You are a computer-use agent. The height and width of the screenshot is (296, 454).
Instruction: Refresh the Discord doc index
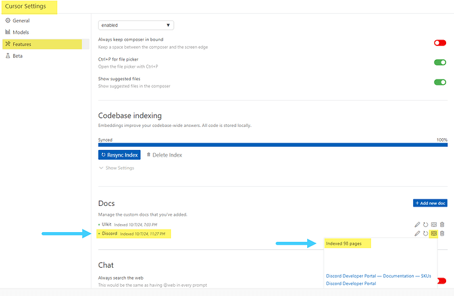426,234
